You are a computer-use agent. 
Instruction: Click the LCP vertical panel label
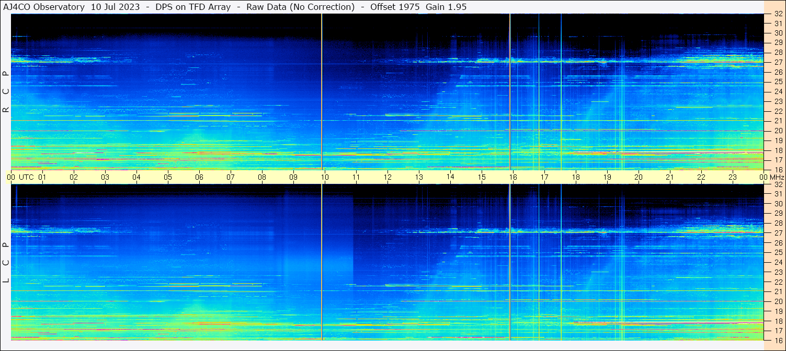[6, 263]
